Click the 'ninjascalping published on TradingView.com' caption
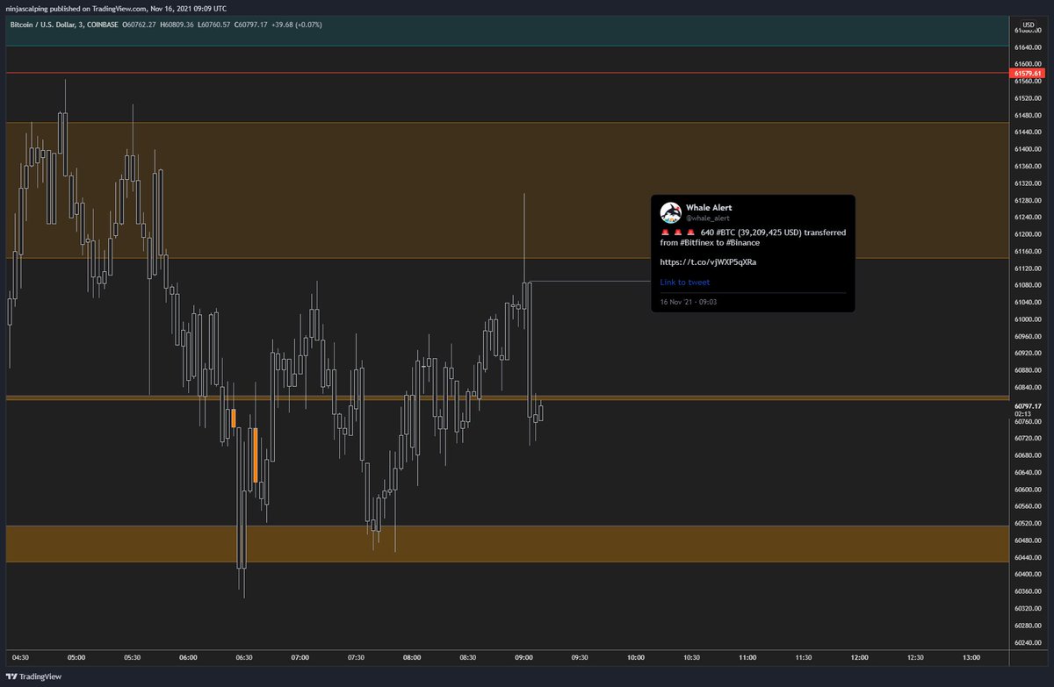Screen dimensions: 1054x687 [x=77, y=9]
